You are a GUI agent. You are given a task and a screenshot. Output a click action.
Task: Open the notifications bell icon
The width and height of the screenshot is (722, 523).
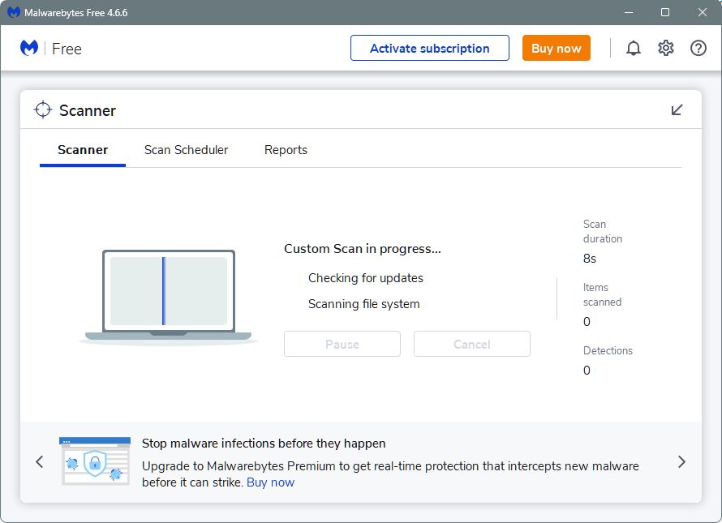633,48
